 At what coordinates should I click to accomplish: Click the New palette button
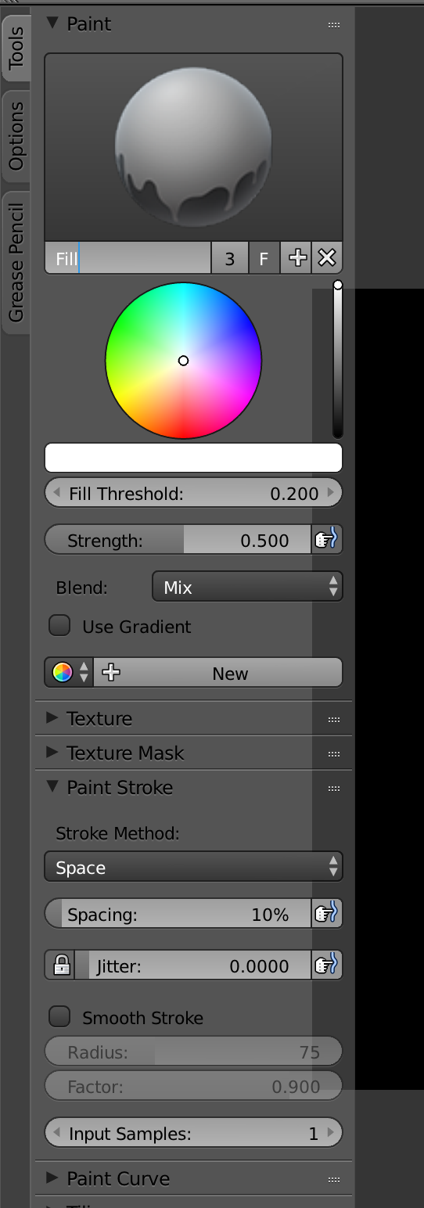click(217, 673)
